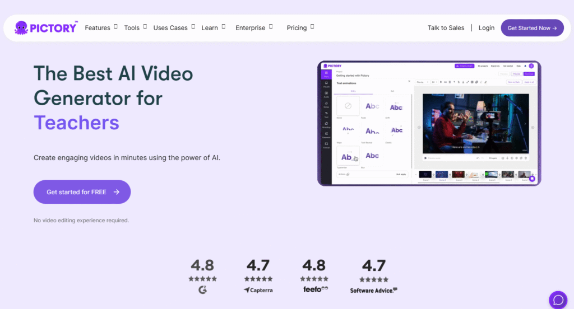This screenshot has height=309, width=574.
Task: Open the Pricing menu
Action: pos(300,28)
